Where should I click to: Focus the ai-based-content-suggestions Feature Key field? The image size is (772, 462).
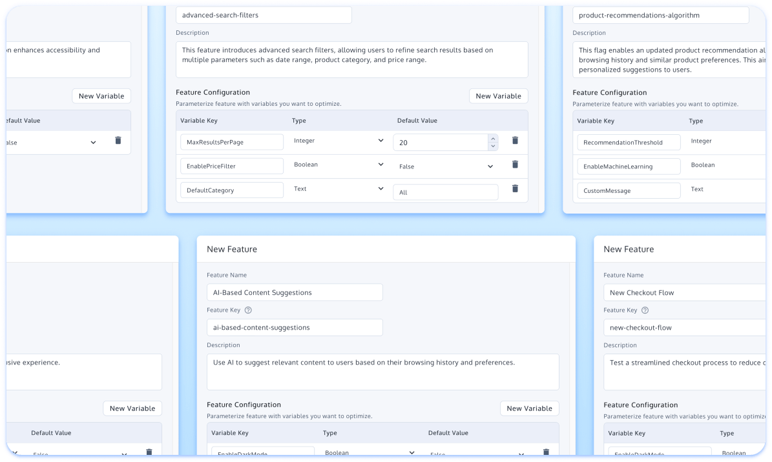click(295, 327)
